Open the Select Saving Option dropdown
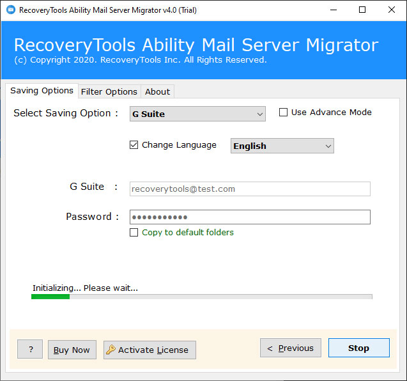 pos(197,114)
